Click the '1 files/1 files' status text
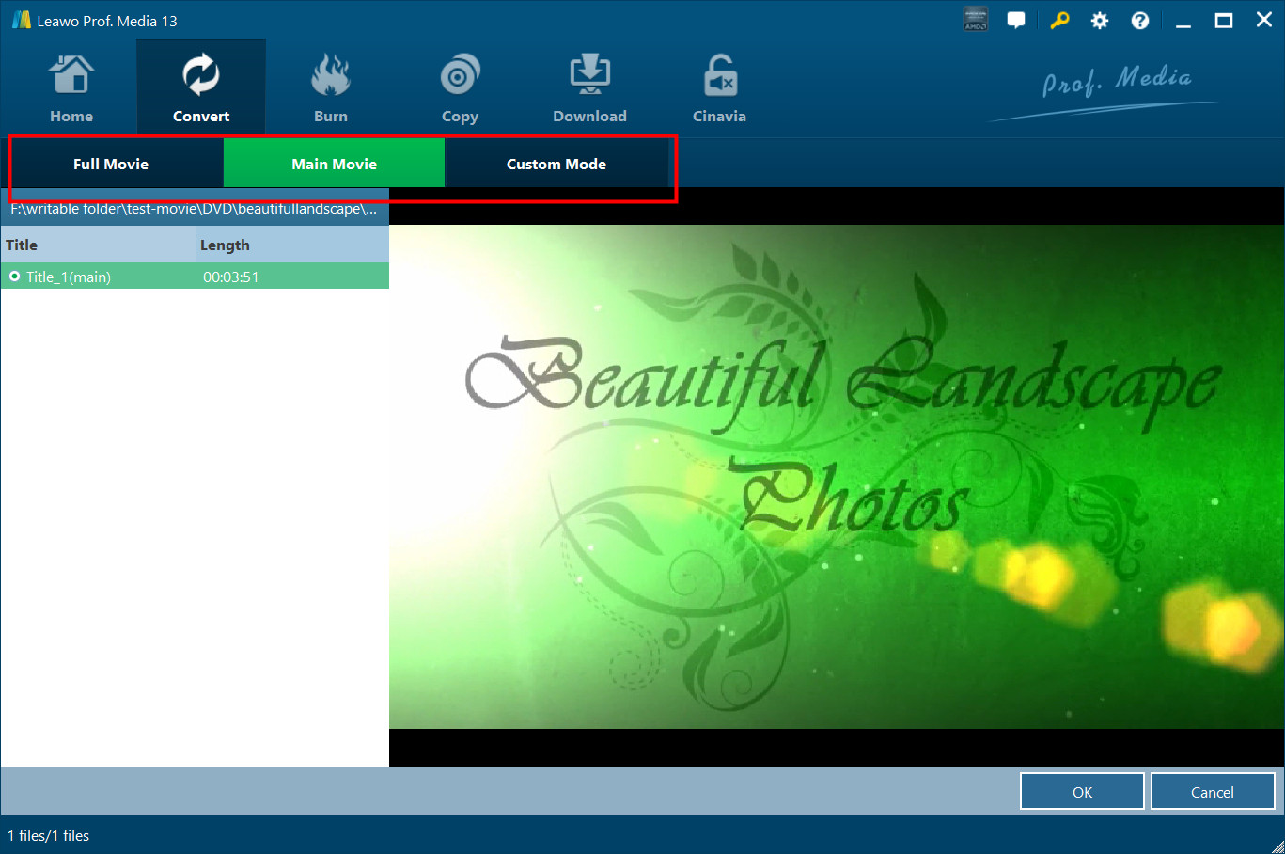 pos(49,835)
